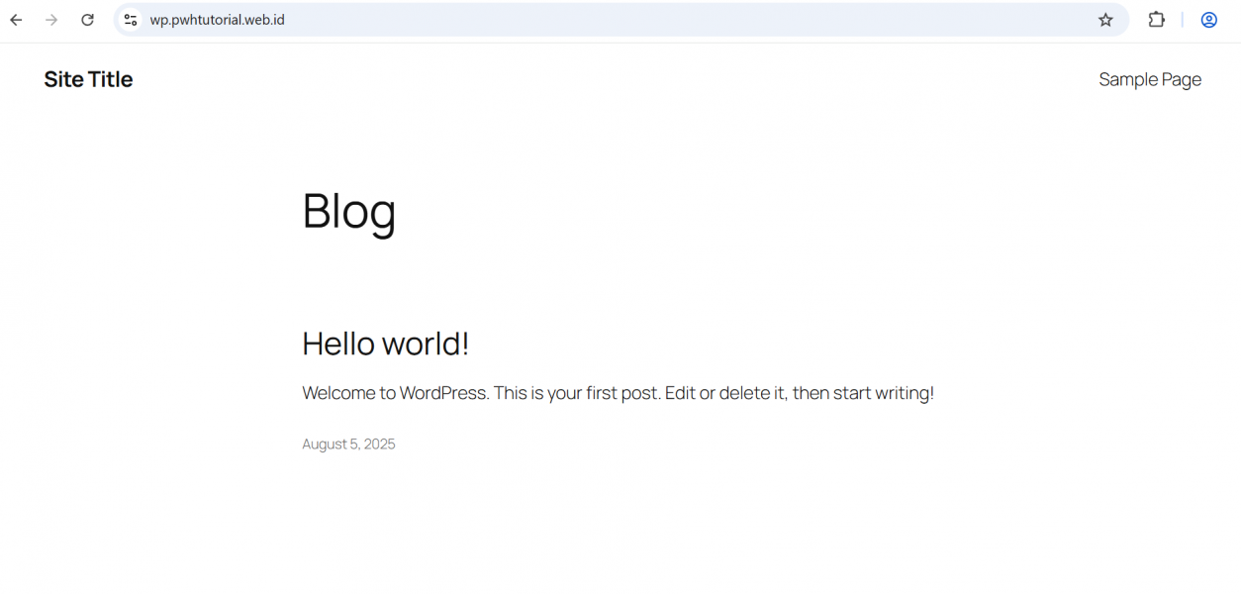1241x594 pixels.
Task: Click the divider between extensions and profile icons
Action: (1182, 20)
